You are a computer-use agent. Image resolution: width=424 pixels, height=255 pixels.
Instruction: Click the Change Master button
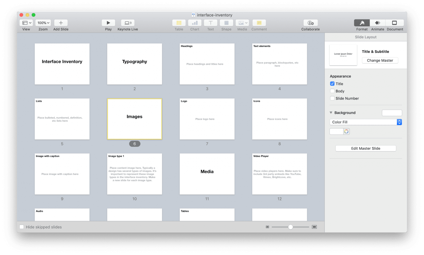click(x=380, y=60)
